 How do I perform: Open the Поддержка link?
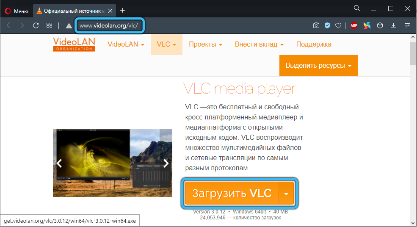pyautogui.click(x=314, y=44)
